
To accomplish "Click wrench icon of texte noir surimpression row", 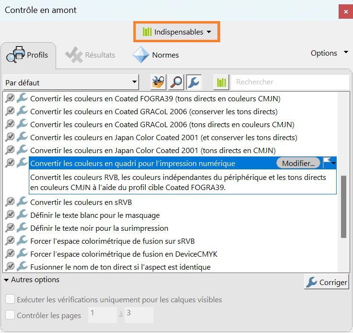I will pos(22,227).
